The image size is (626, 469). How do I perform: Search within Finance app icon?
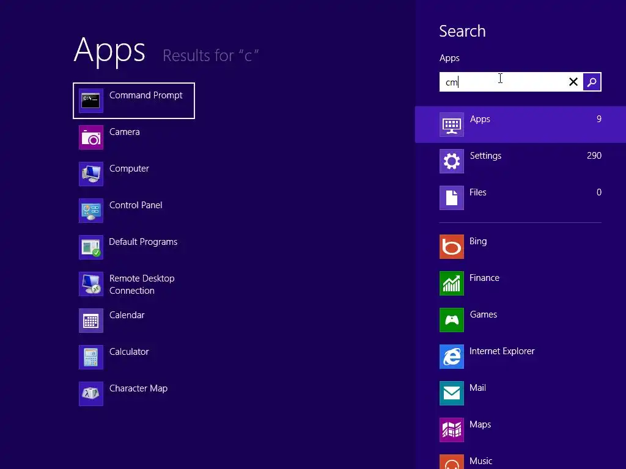click(x=452, y=283)
